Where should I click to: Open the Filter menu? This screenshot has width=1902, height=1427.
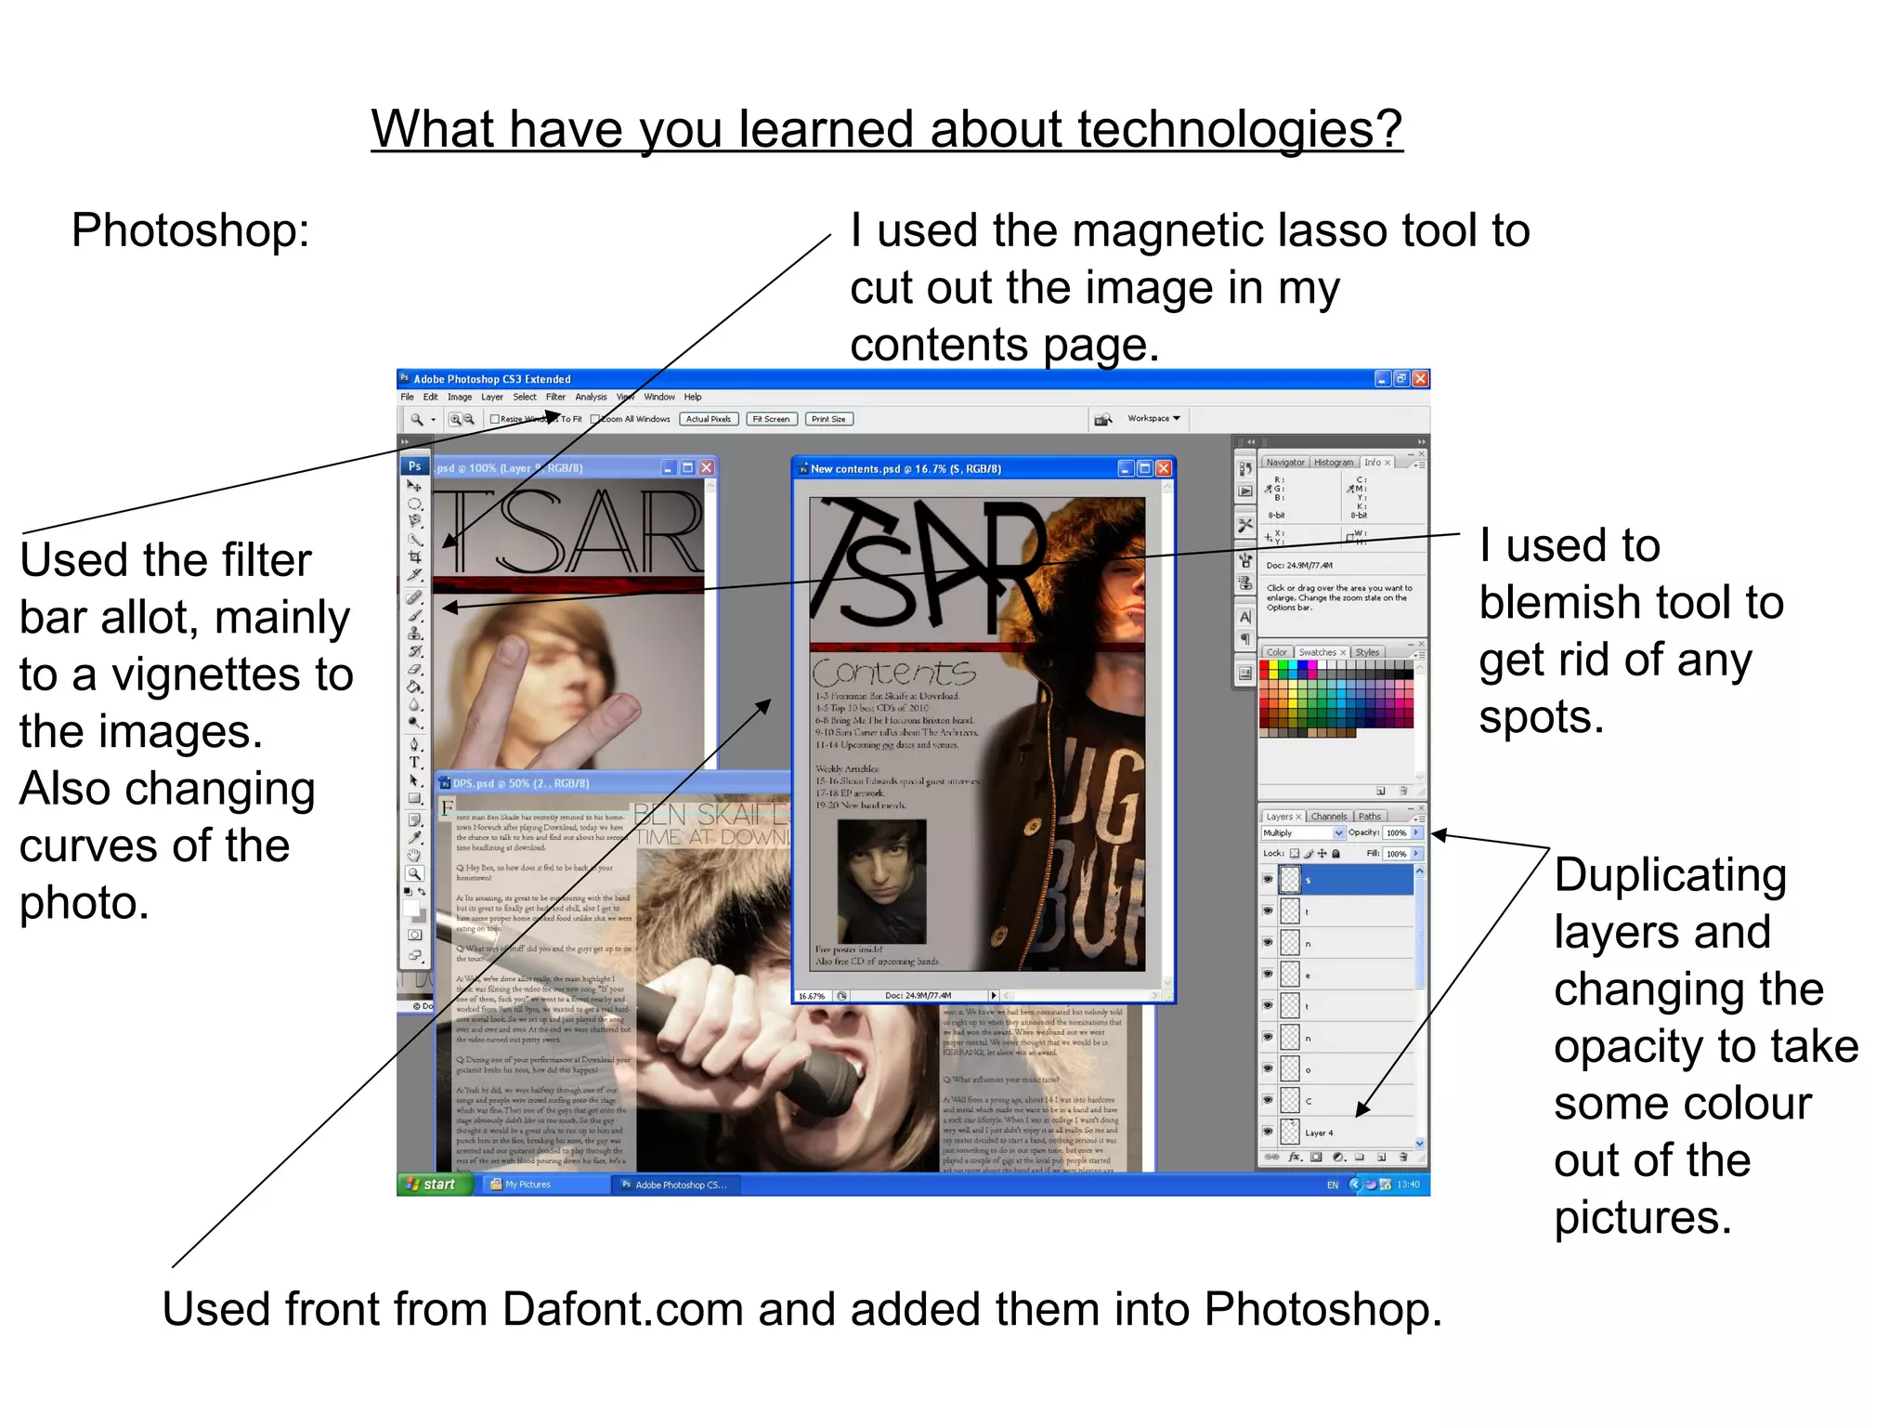[x=555, y=397]
